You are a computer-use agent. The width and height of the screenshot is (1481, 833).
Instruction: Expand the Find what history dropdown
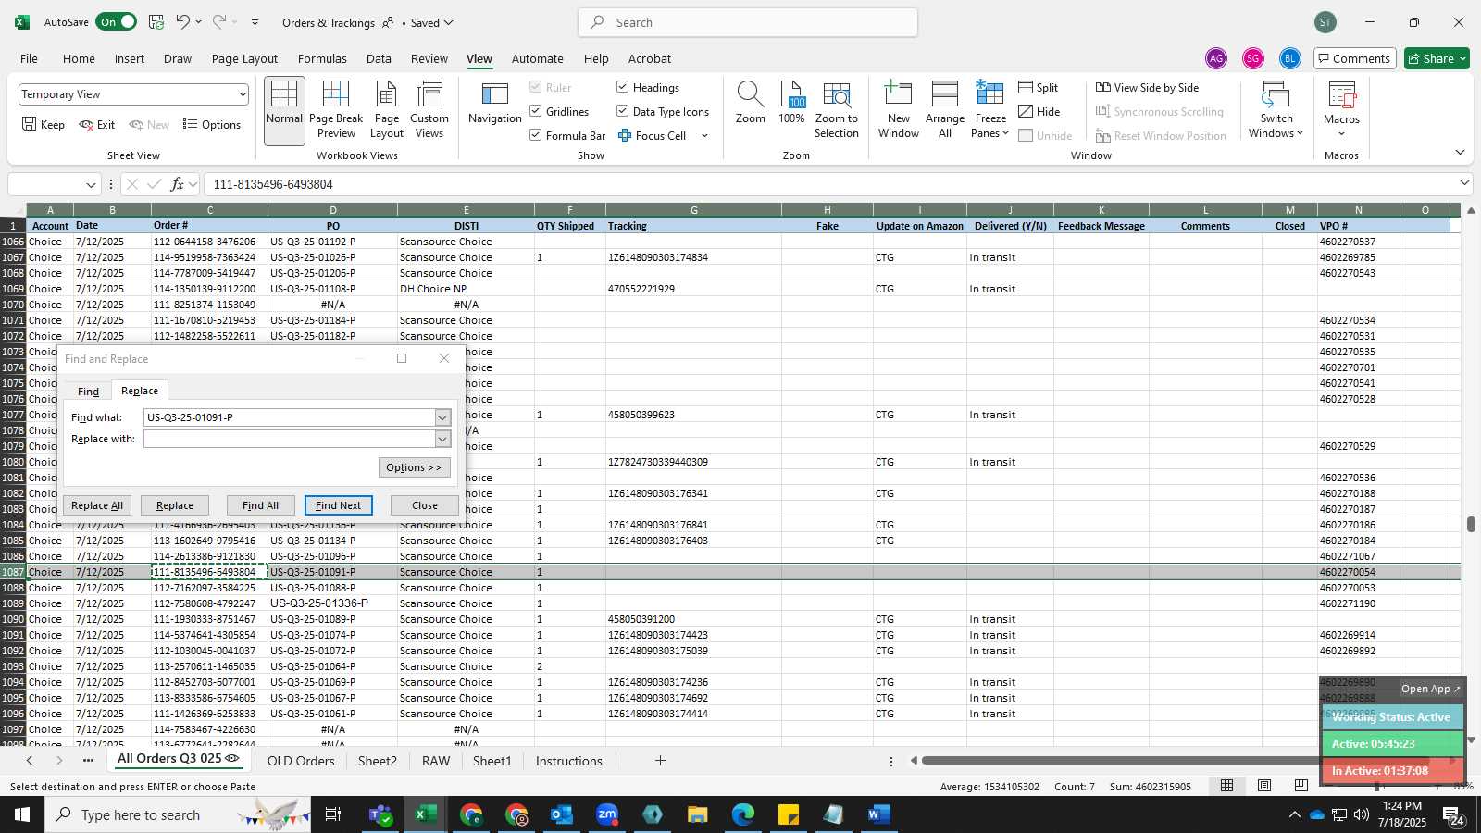pyautogui.click(x=442, y=417)
